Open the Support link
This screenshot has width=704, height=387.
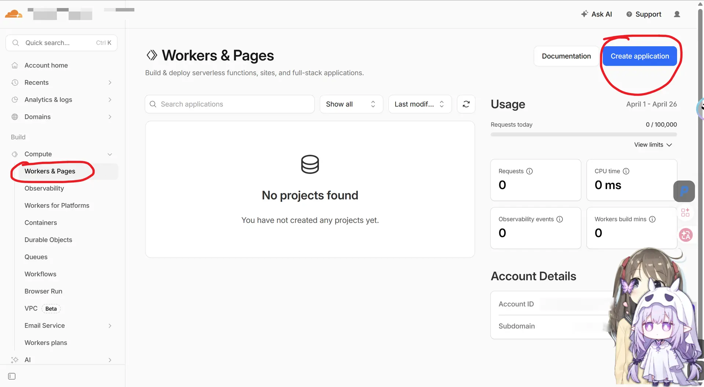tap(648, 14)
